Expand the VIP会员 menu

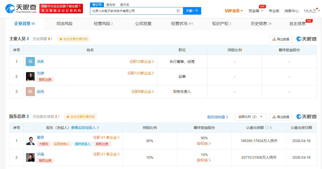tap(234, 11)
